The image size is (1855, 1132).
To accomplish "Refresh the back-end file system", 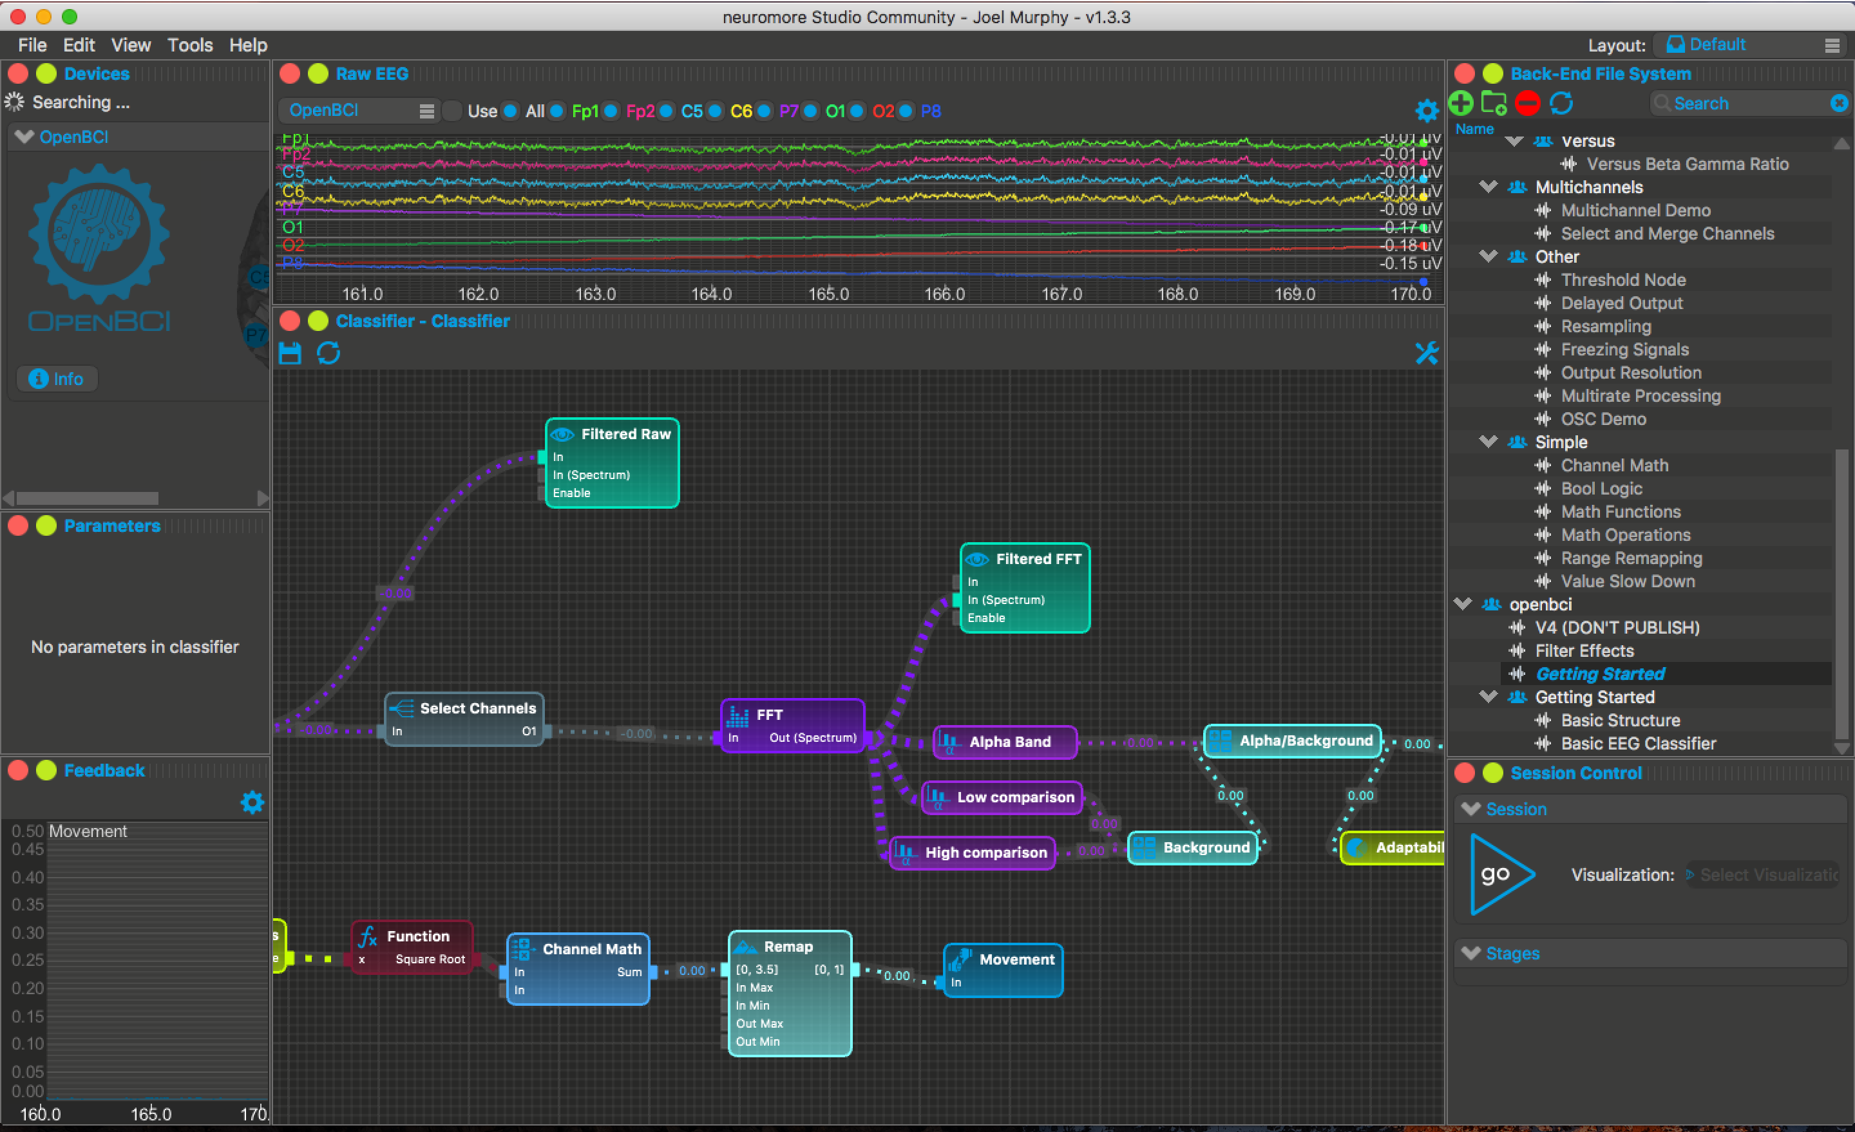I will coord(1561,103).
